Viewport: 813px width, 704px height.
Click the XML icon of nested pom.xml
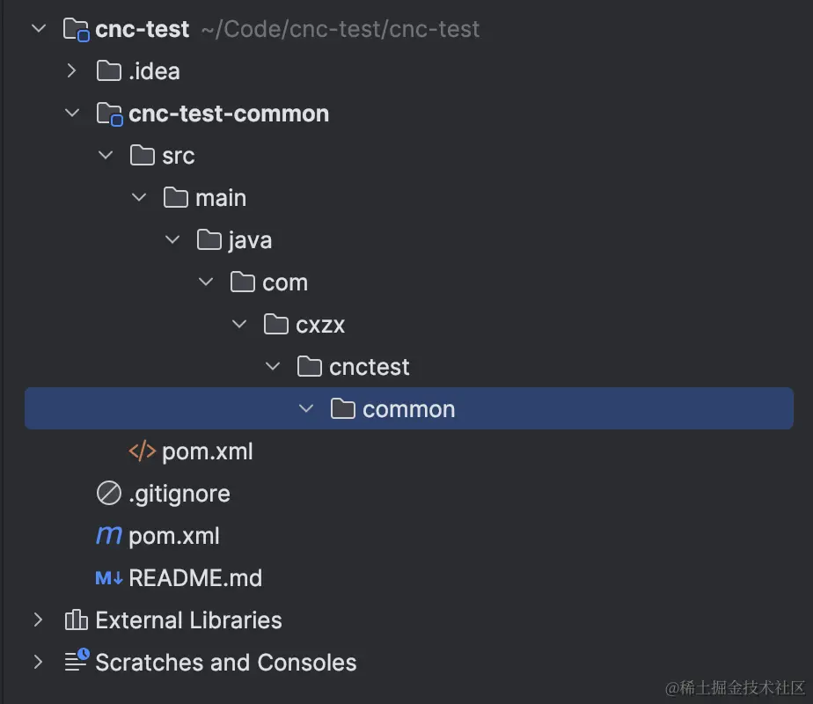(142, 451)
